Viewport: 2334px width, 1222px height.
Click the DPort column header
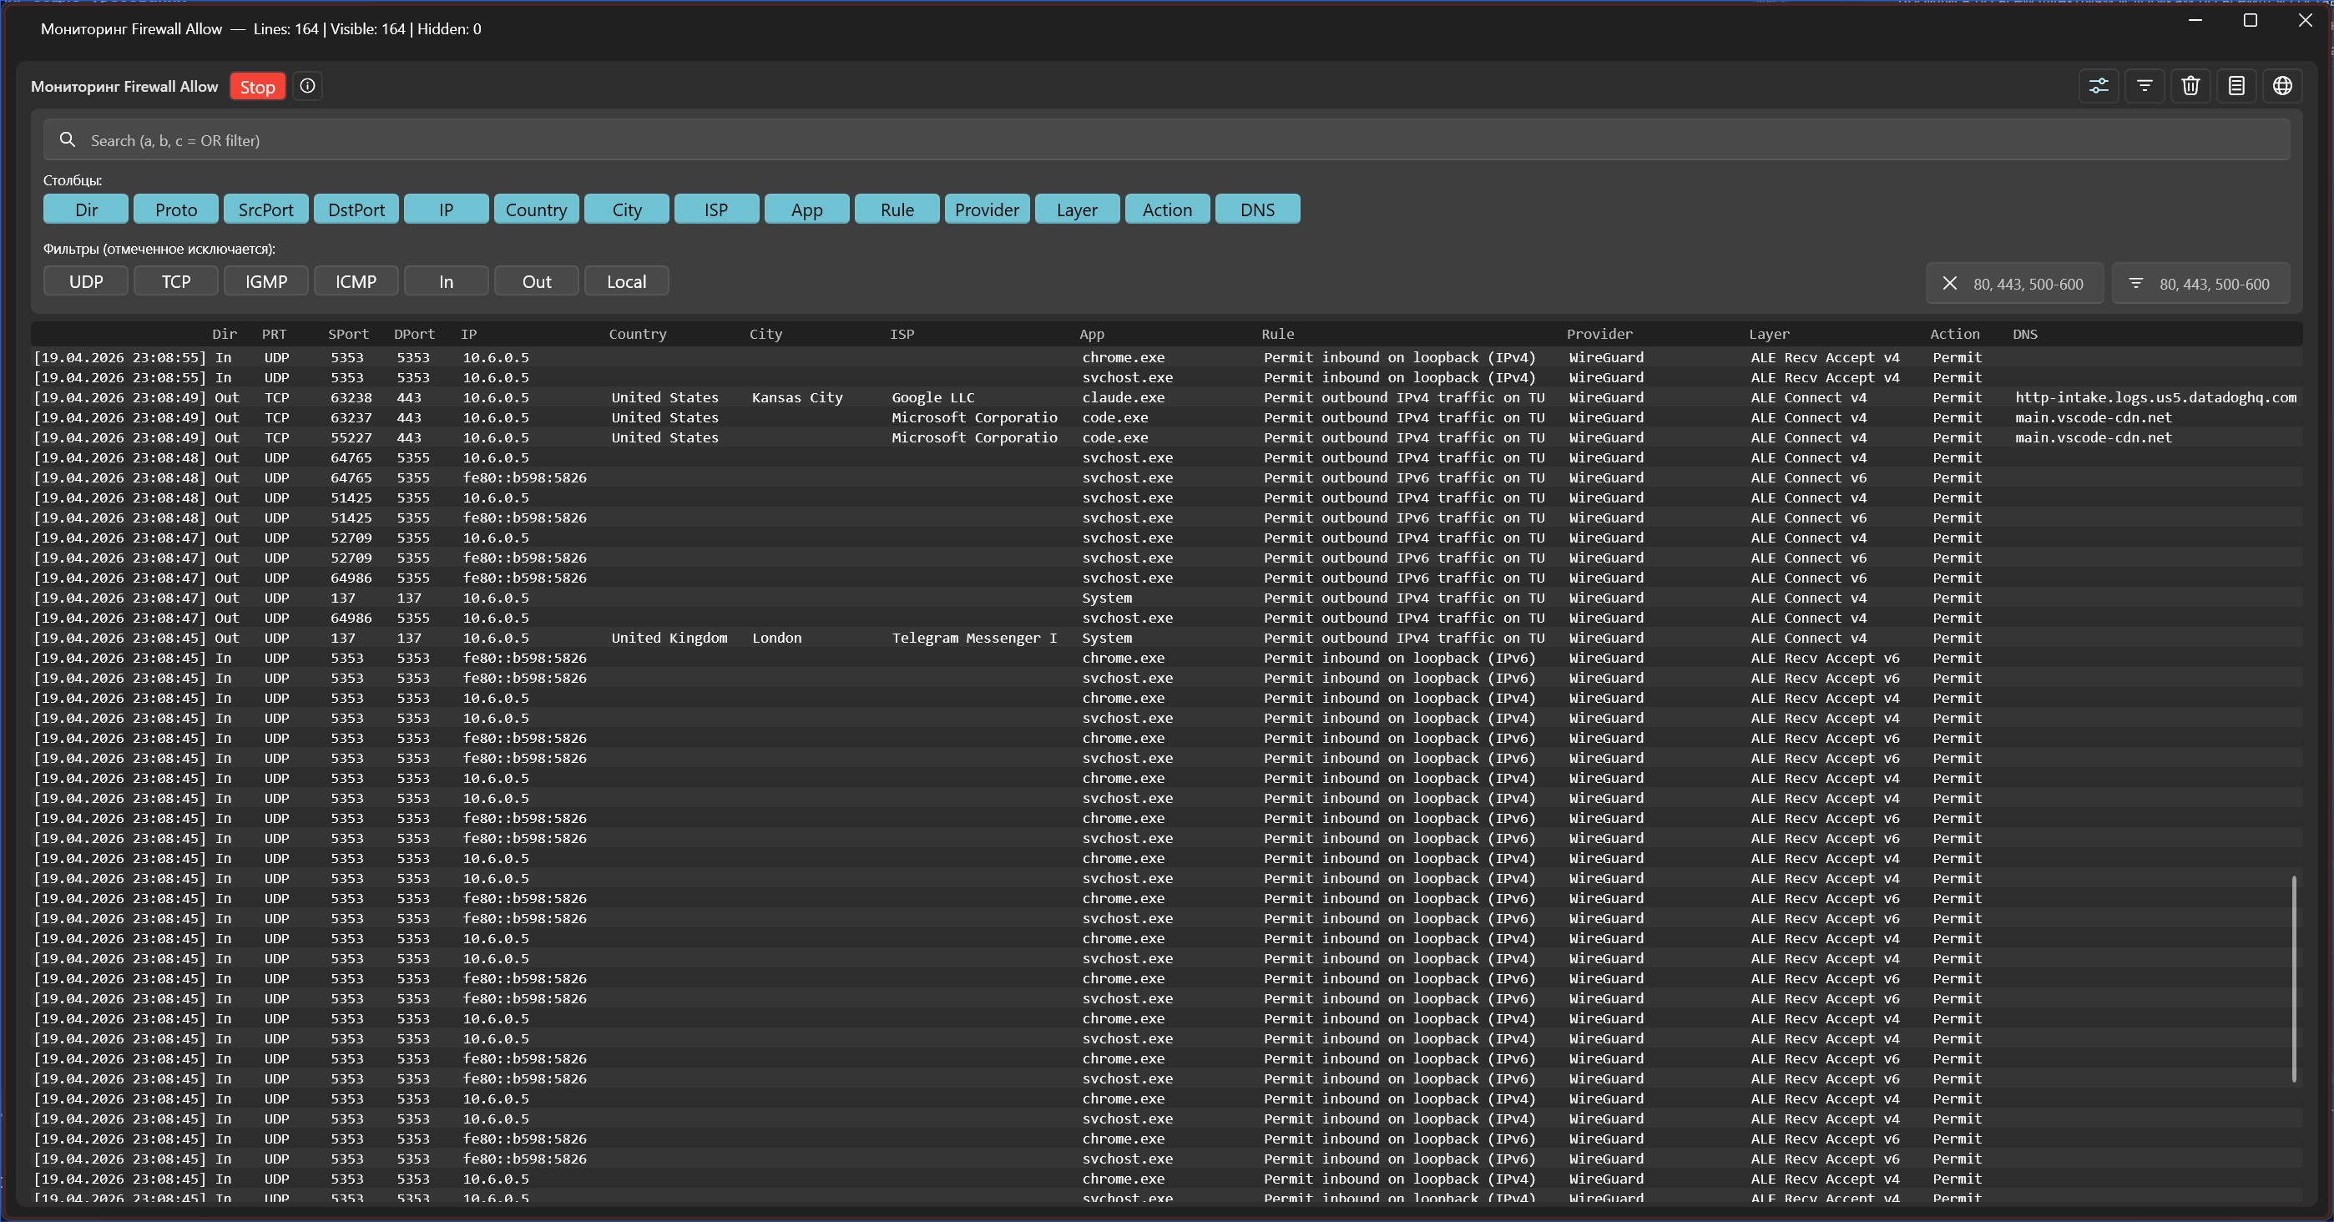[414, 334]
